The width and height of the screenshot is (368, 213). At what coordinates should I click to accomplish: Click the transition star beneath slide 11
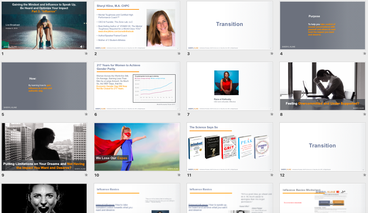[272, 175]
